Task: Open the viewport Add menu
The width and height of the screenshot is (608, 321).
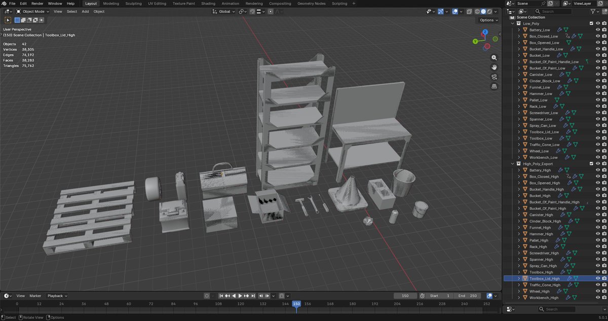Action: 85,11
